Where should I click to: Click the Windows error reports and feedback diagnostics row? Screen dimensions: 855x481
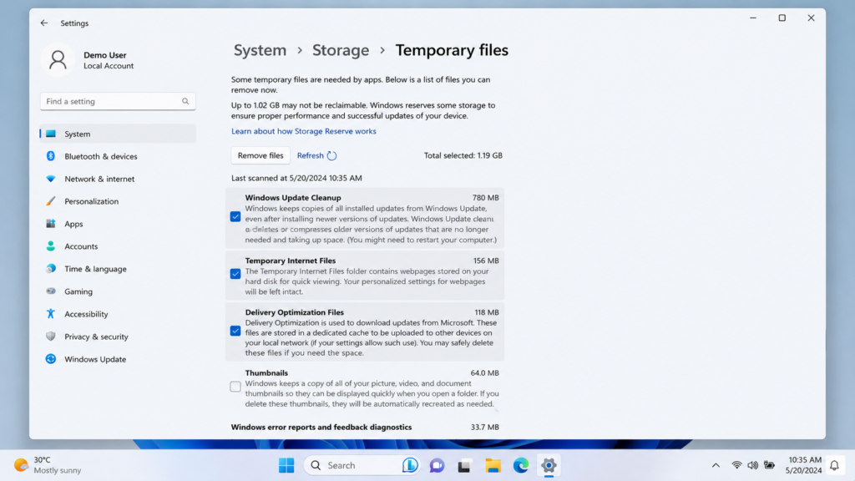tap(365, 427)
